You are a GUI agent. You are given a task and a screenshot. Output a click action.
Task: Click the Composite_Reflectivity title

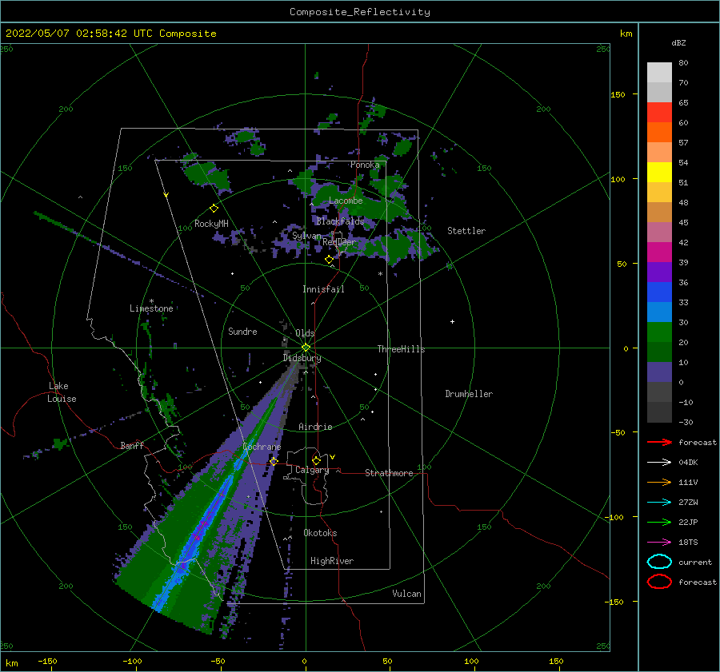click(360, 12)
